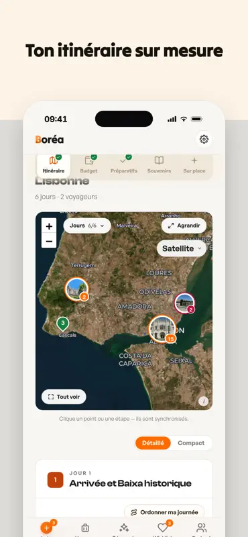Open the Satellite map style dropdown

(x=182, y=248)
